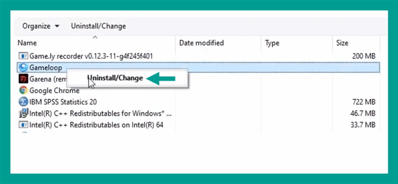
Task: Click Uninstall/Change in the toolbar
Action: (99, 26)
